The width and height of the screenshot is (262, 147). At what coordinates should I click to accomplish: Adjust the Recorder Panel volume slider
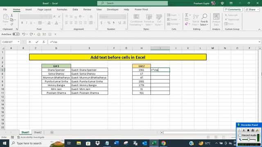pyautogui.click(x=248, y=140)
